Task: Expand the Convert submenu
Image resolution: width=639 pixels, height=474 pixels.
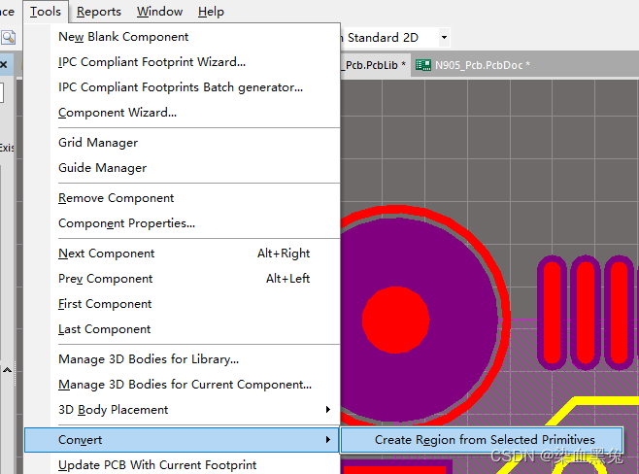Action: click(182, 440)
